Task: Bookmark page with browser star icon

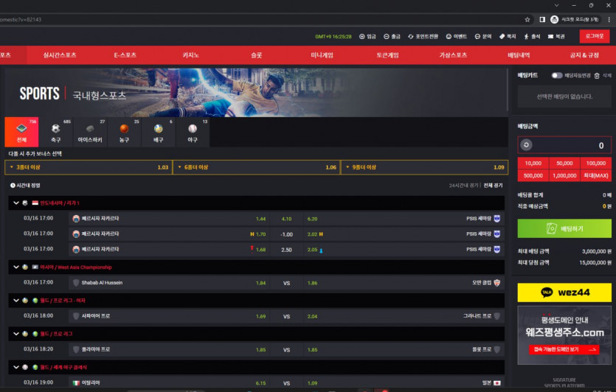Action: (x=527, y=20)
